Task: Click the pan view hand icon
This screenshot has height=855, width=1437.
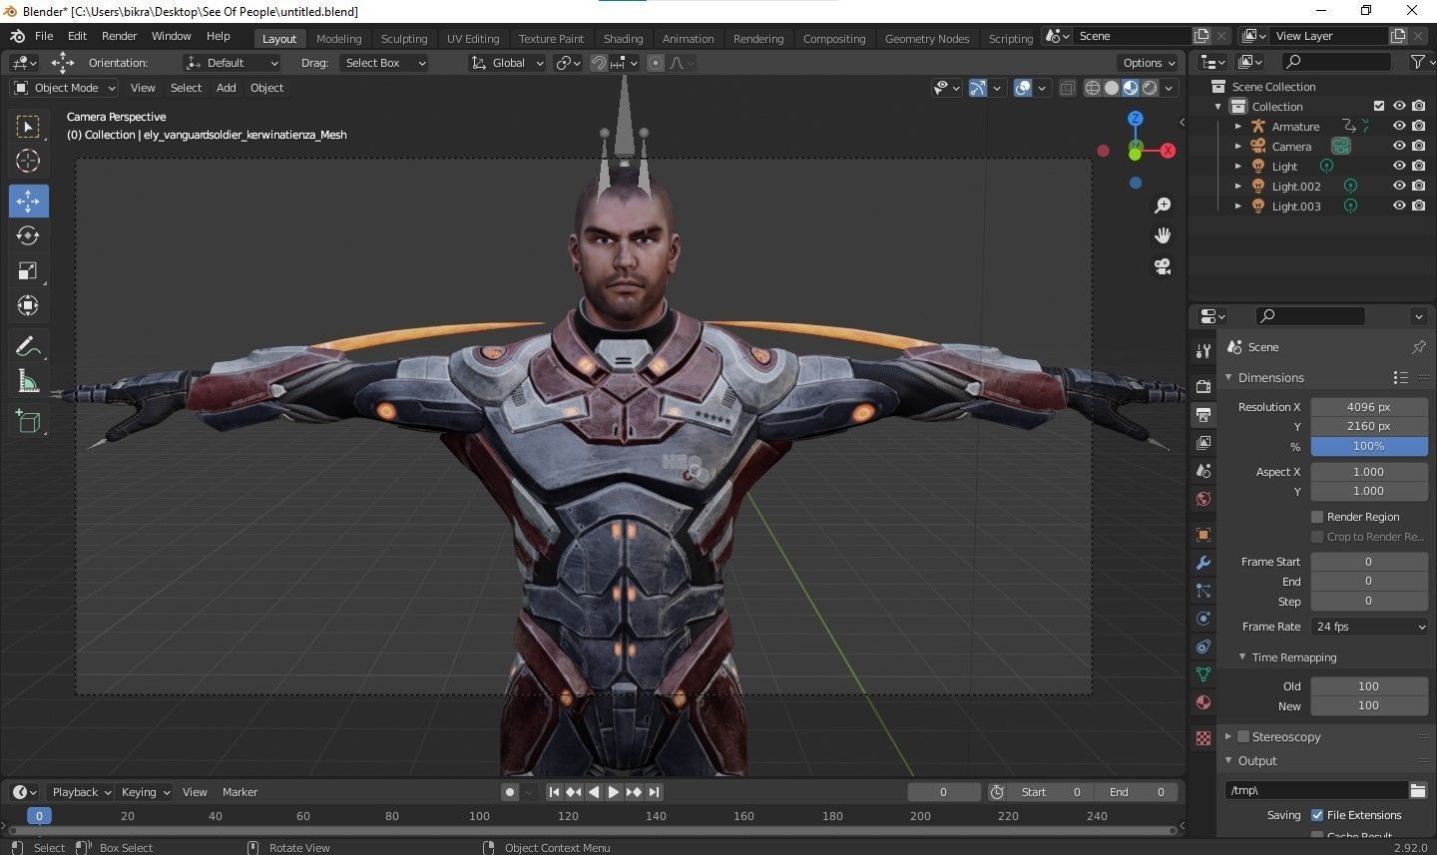Action: (1163, 235)
